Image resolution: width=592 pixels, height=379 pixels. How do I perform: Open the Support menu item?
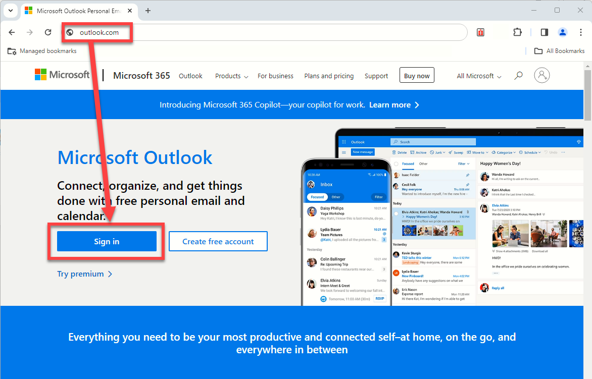pos(376,76)
